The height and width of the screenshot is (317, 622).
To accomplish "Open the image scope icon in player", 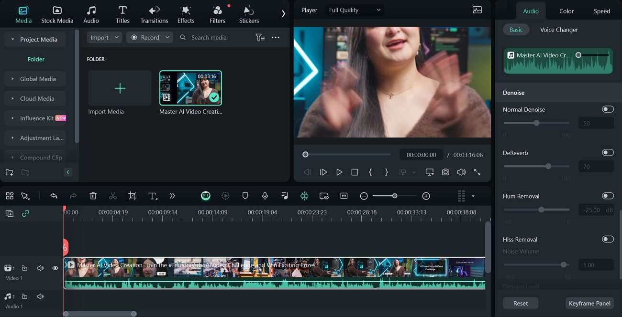I will [x=477, y=10].
